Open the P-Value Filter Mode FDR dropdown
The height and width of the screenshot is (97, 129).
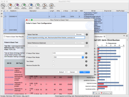coord(68,57)
